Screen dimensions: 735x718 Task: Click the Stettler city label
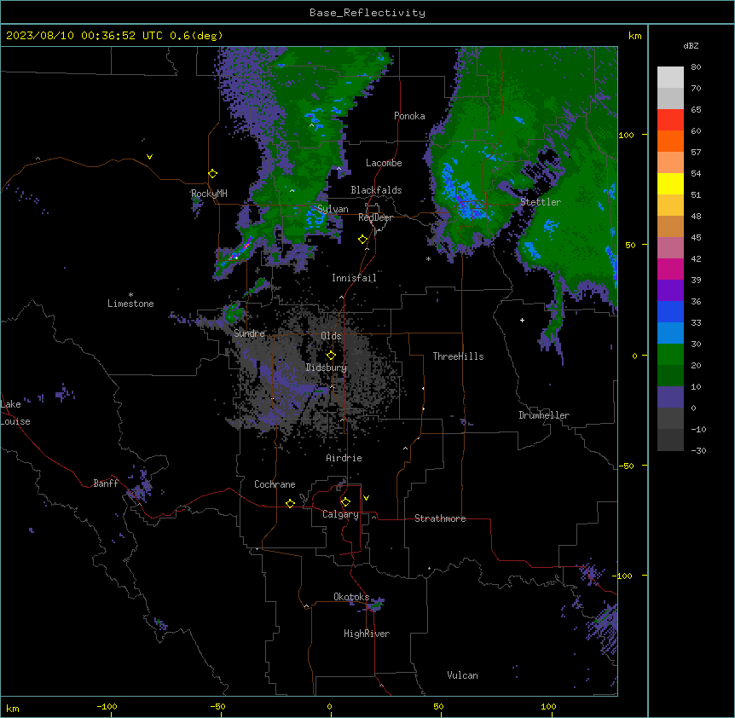(541, 202)
